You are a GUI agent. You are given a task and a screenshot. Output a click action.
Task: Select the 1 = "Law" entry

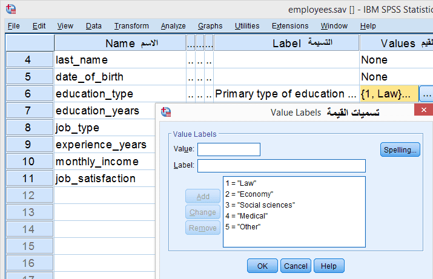[x=241, y=183]
